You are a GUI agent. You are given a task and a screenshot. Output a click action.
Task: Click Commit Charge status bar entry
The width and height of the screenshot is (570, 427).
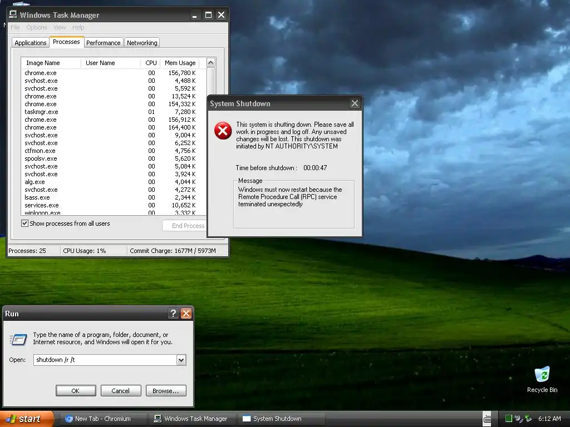173,251
